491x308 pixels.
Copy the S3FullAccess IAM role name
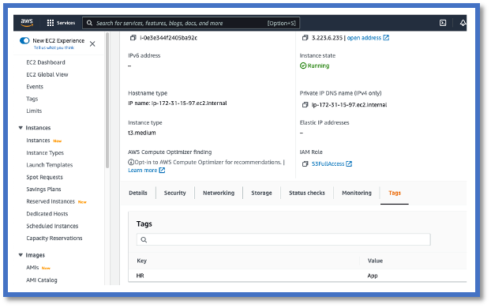(305, 163)
